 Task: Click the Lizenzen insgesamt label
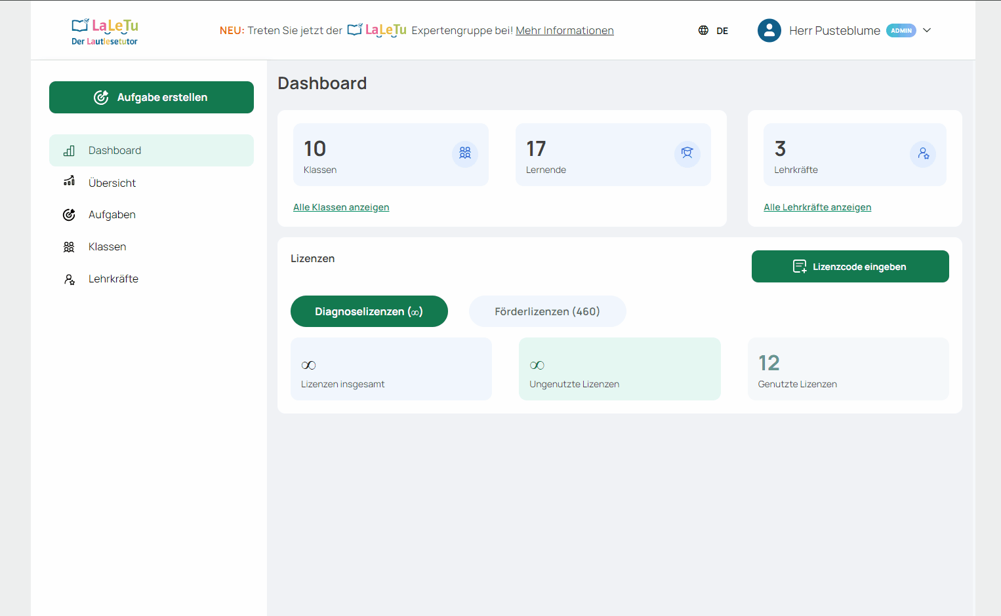343,384
